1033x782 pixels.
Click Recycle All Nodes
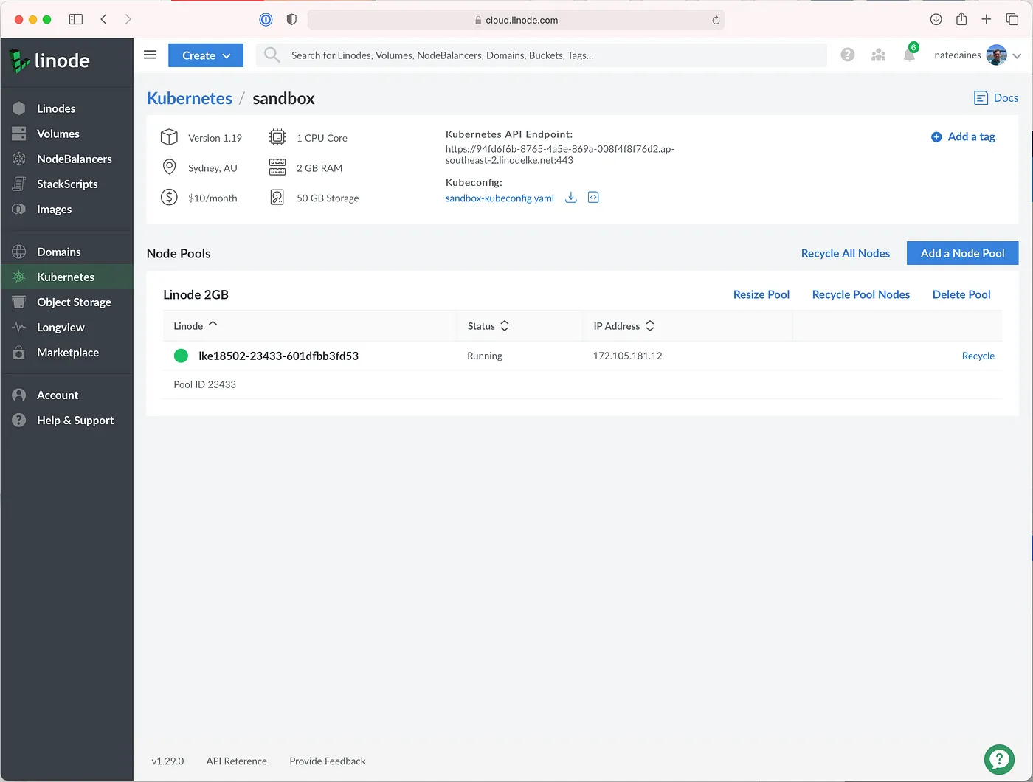pyautogui.click(x=846, y=253)
